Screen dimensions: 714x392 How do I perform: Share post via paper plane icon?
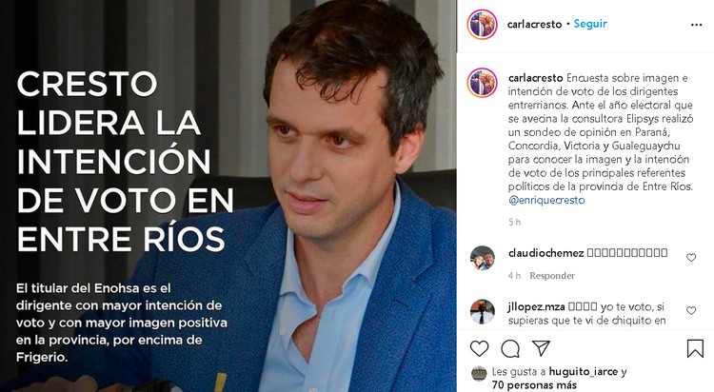[x=541, y=348]
